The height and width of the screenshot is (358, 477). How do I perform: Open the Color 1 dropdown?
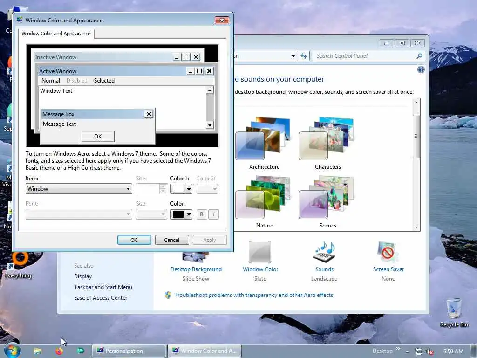[x=181, y=189]
